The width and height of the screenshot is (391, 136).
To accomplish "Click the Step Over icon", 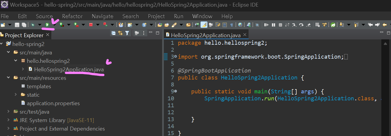I will (x=301, y=24).
